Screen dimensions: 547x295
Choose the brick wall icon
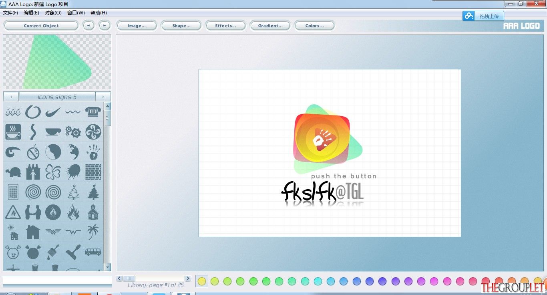pos(93,172)
